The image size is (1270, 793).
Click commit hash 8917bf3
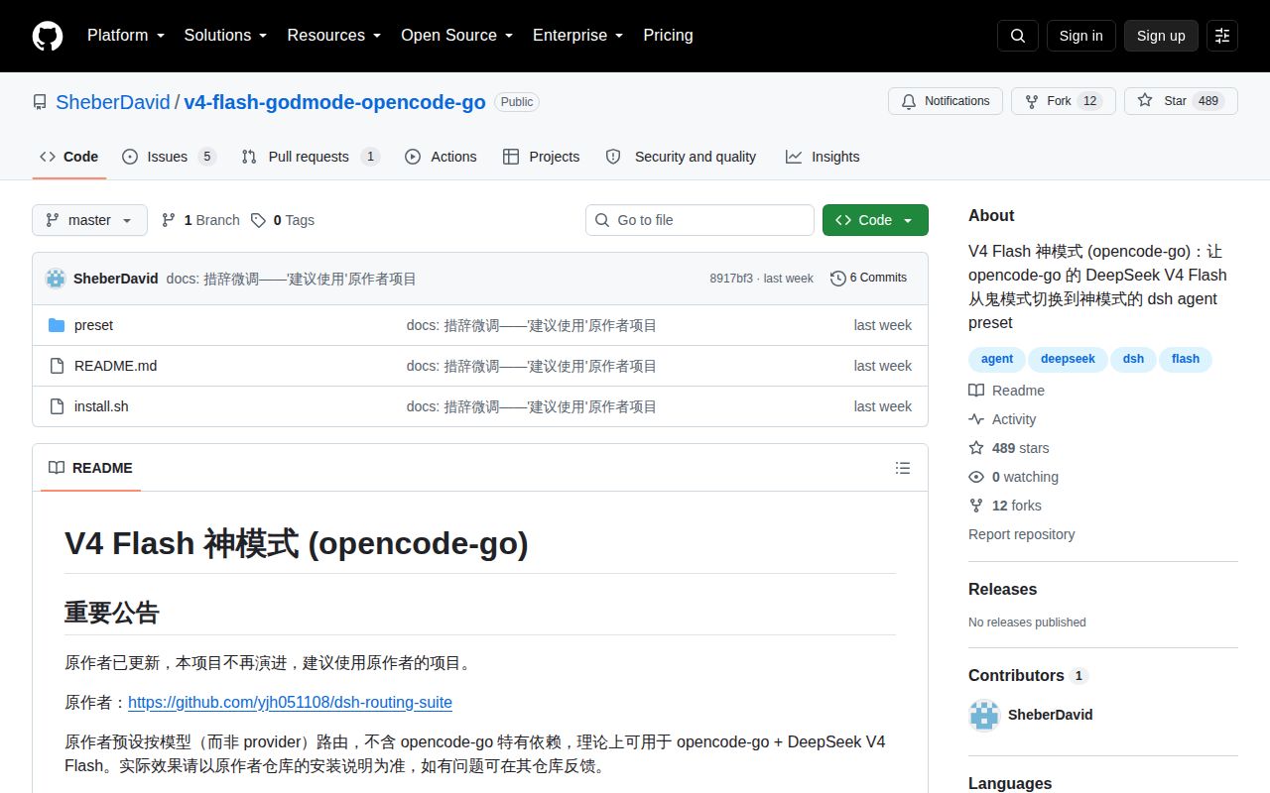click(731, 279)
